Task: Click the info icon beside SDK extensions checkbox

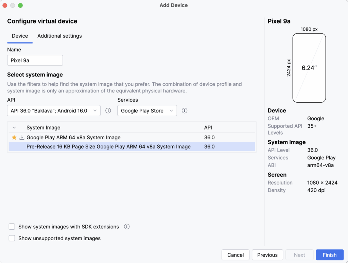Action: click(127, 227)
